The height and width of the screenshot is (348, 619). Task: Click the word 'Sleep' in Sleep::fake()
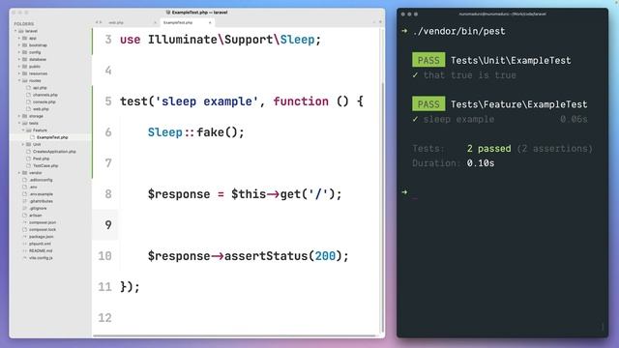(165, 132)
